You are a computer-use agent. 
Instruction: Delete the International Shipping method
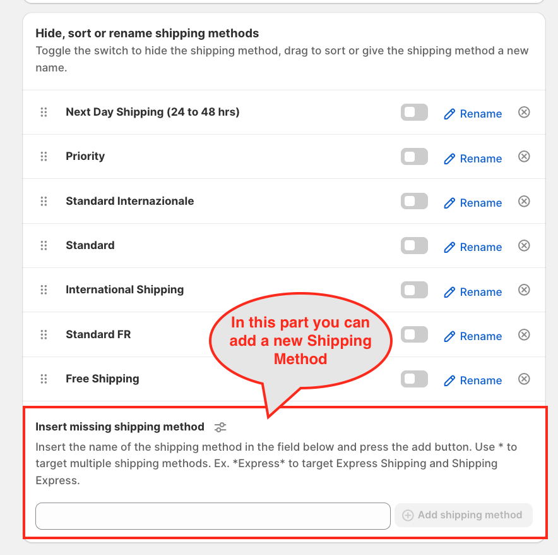(x=524, y=290)
